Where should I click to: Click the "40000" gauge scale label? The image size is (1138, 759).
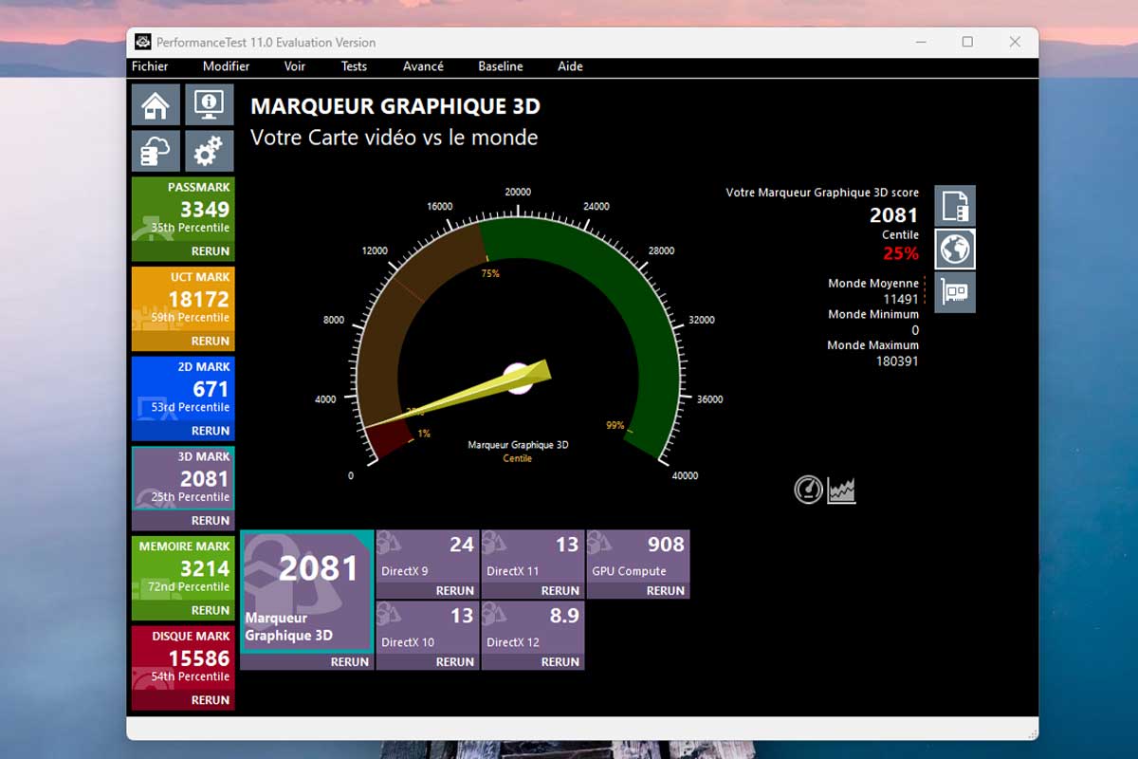(x=685, y=476)
